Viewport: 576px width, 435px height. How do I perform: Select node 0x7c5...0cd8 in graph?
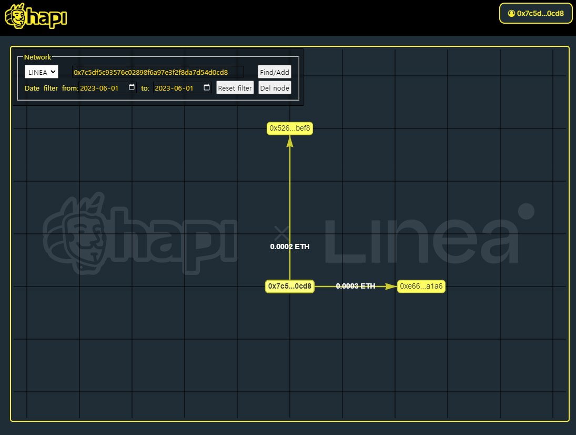(x=290, y=286)
